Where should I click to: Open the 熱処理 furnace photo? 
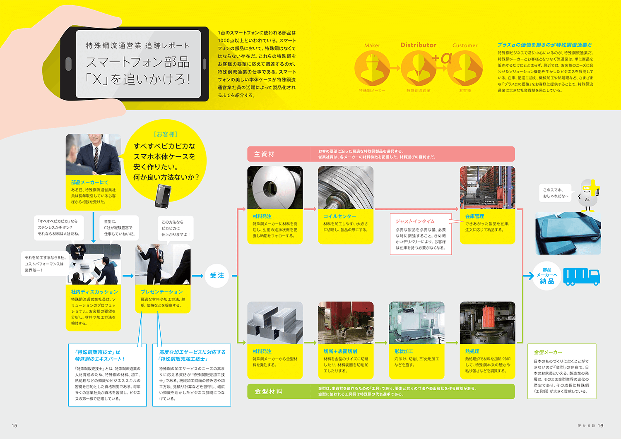(487, 323)
